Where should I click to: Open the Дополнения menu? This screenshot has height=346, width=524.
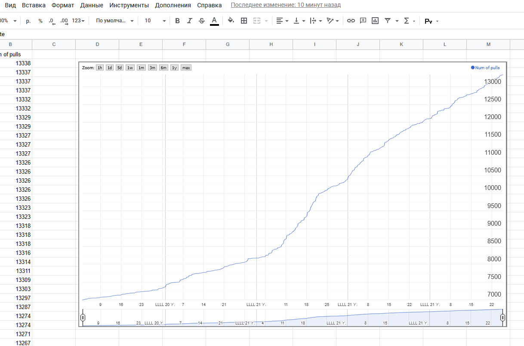click(x=173, y=5)
